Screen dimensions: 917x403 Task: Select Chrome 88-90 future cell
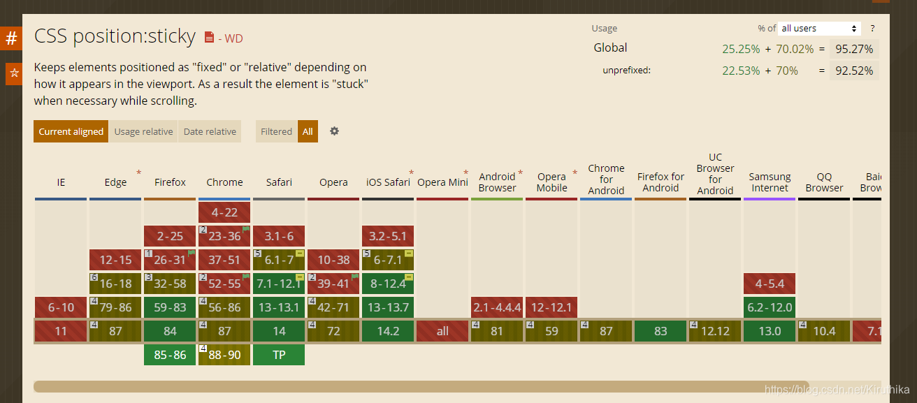click(x=224, y=355)
